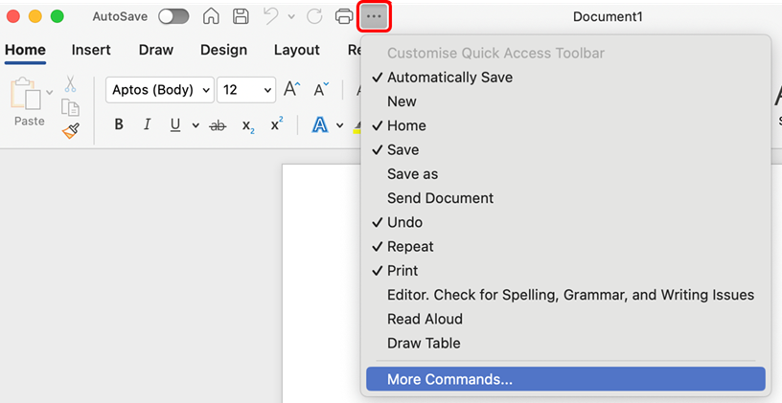This screenshot has height=403, width=782.
Task: Enable Save as in Quick Access menu
Action: [x=565, y=174]
